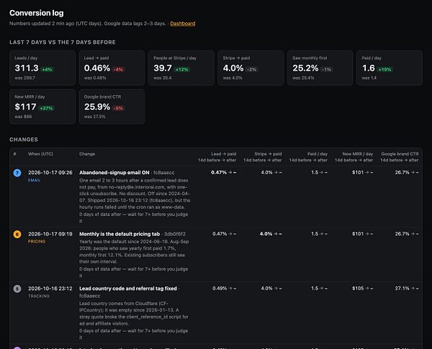This screenshot has height=349, width=432.
Task: Select the TRACKING category tag
Action: [x=39, y=296]
